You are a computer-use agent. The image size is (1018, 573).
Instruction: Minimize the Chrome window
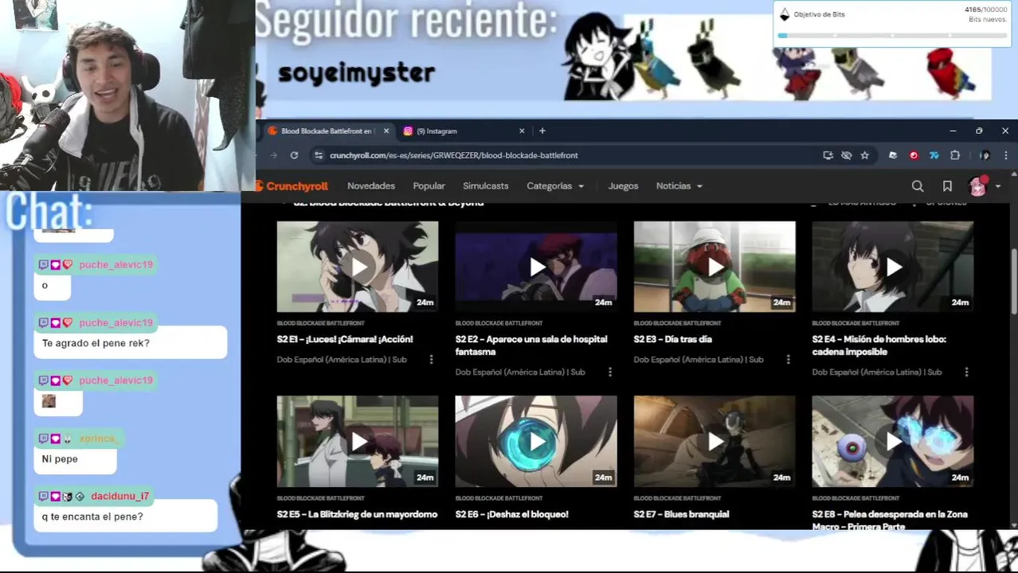pos(953,131)
